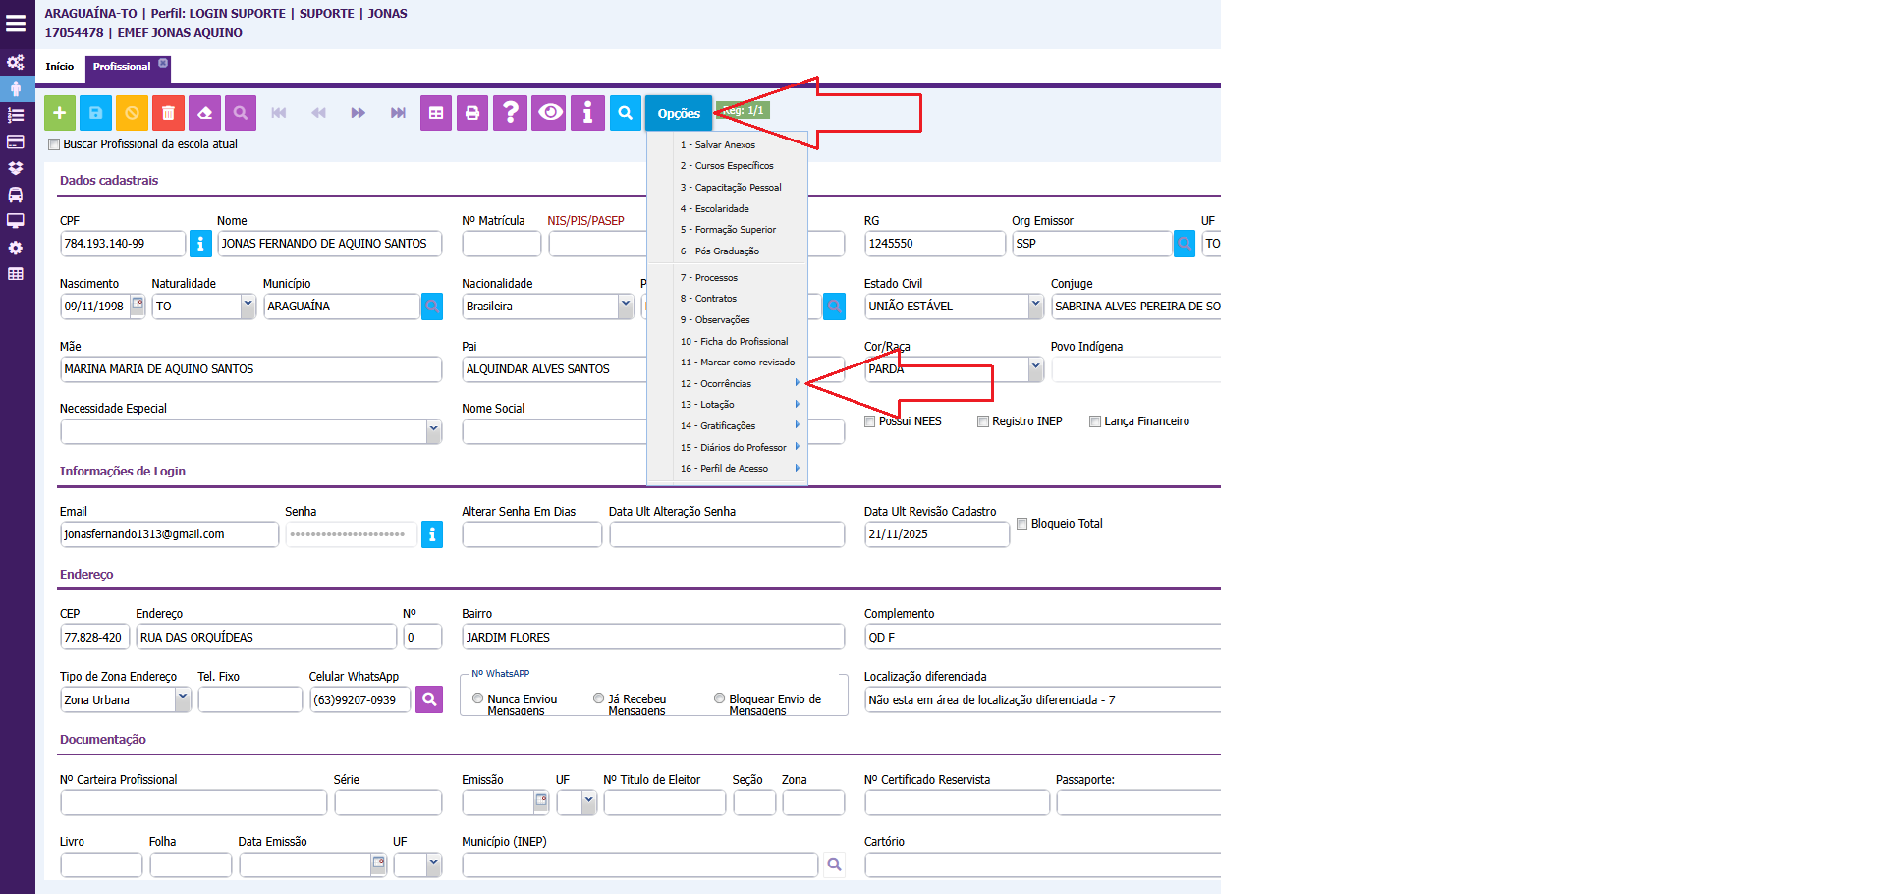Screen dimensions: 1877x894
Task: Open the Estado Civil dropdown
Action: tap(1035, 307)
